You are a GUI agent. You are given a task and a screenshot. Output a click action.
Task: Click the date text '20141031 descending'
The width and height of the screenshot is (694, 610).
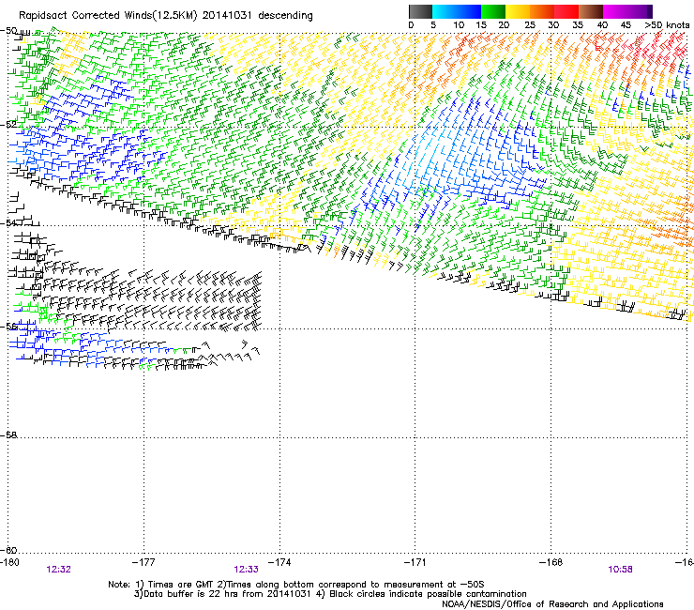click(x=258, y=15)
